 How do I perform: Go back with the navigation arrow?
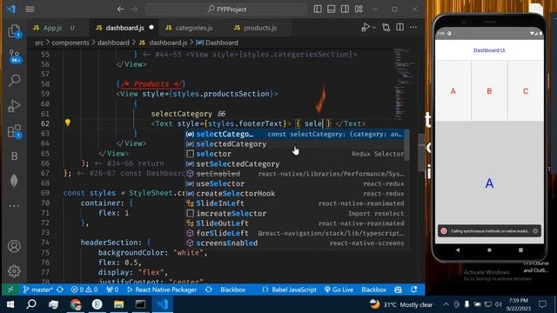coord(121,9)
